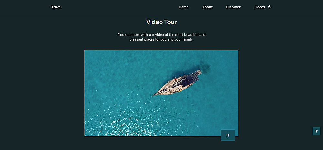This screenshot has height=150, width=323.
Task: Click the sailboat video player
Action: coord(161,93)
